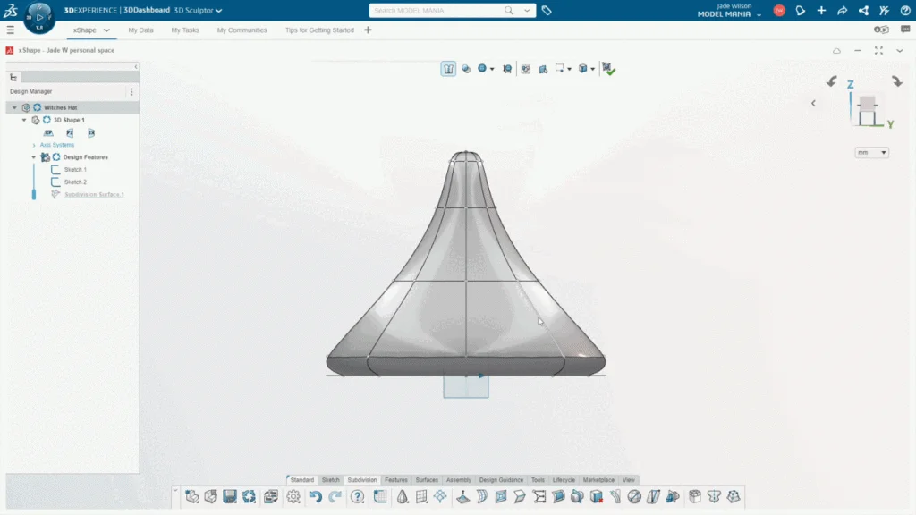Open the Help question mark icon

[x=358, y=497]
